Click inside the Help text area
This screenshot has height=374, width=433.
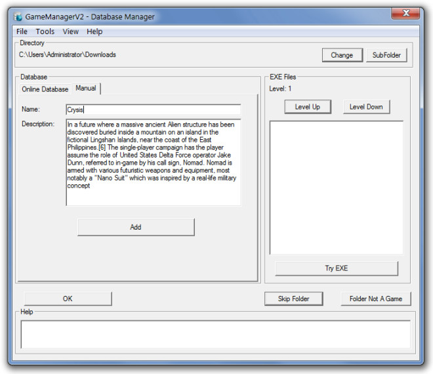tap(216, 335)
